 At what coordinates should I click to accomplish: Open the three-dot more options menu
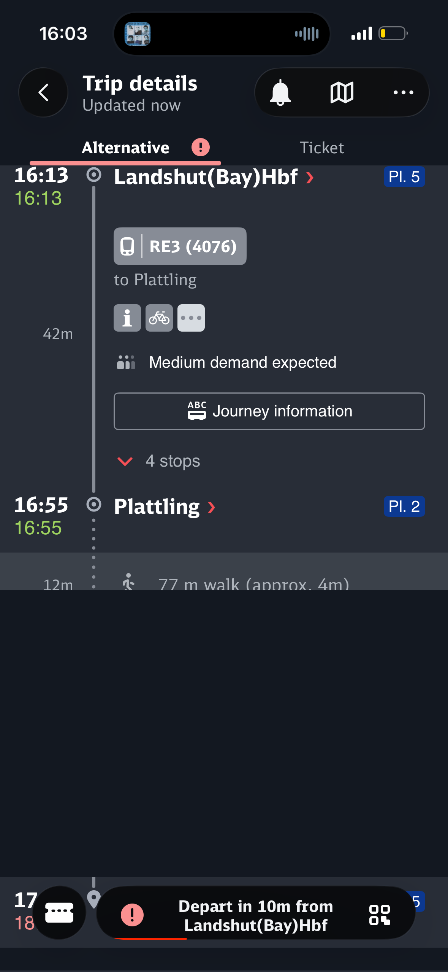(x=403, y=92)
